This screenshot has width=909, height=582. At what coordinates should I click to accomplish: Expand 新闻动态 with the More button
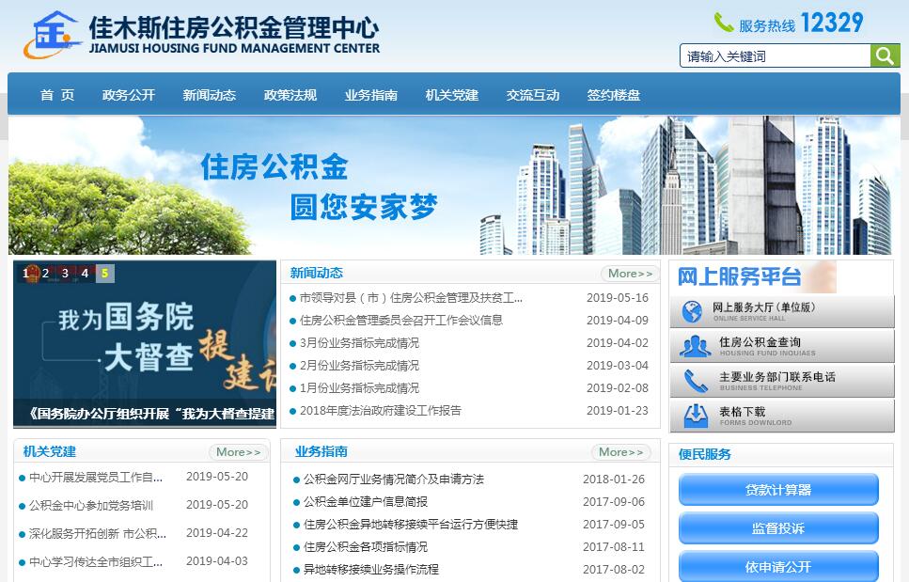[629, 274]
